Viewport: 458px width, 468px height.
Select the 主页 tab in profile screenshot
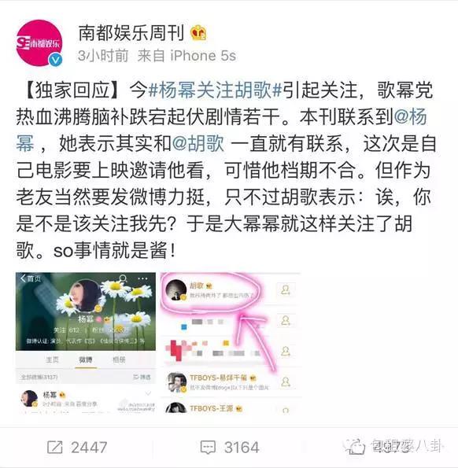pos(52,359)
